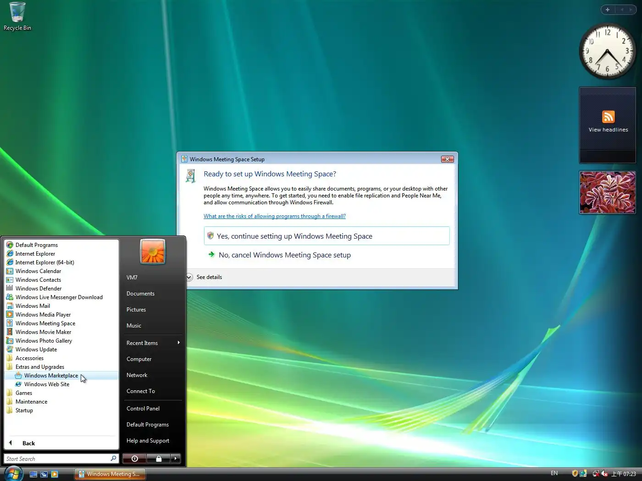The width and height of the screenshot is (642, 481).
Task: Launch Internet Explorer from programs list
Action: click(61, 254)
